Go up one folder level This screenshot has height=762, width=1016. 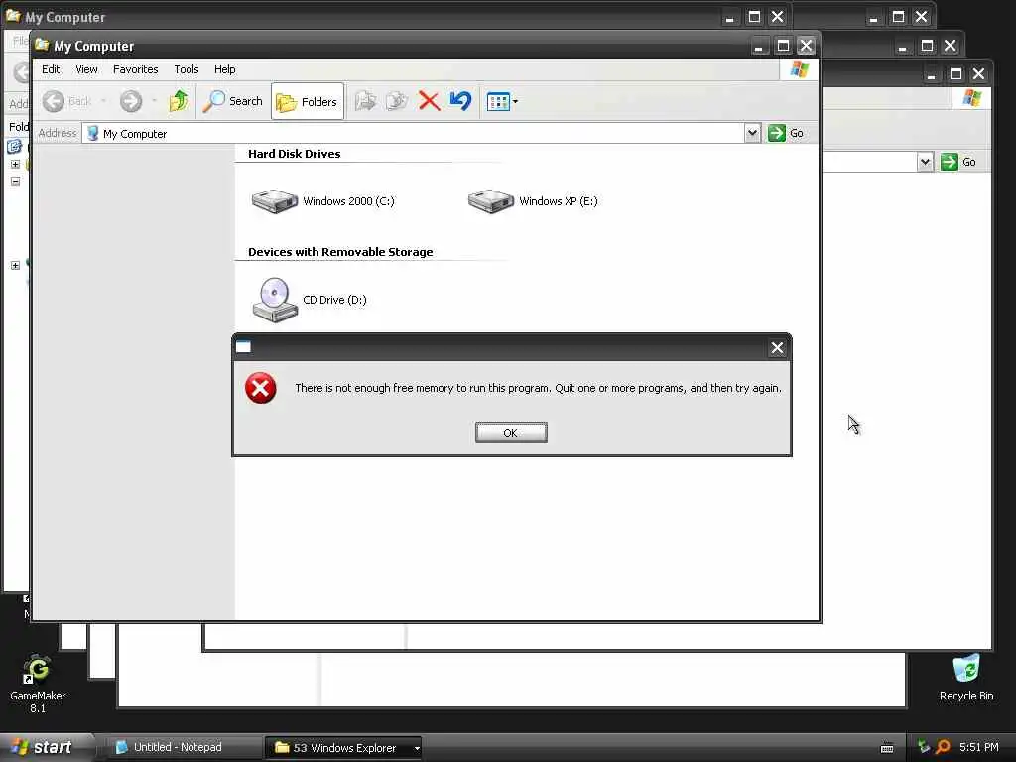179,102
